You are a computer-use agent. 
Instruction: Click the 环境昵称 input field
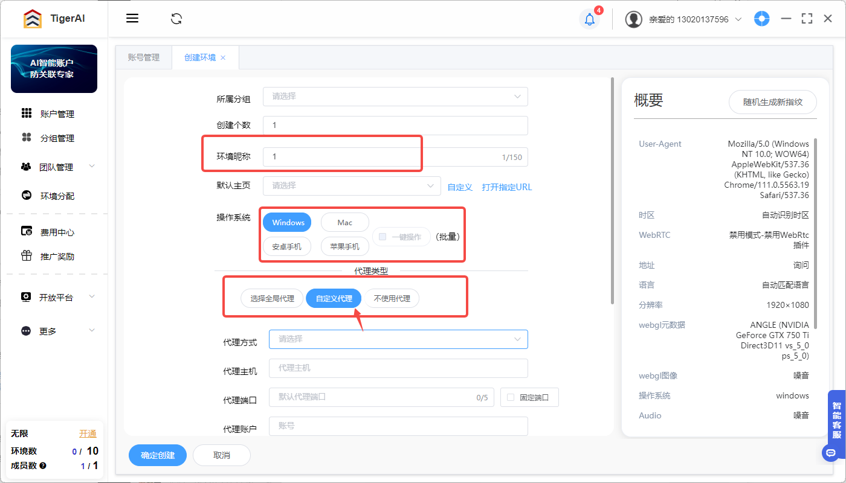click(395, 157)
